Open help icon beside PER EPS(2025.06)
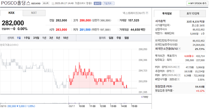209x109 pixels. (x=178, y=67)
